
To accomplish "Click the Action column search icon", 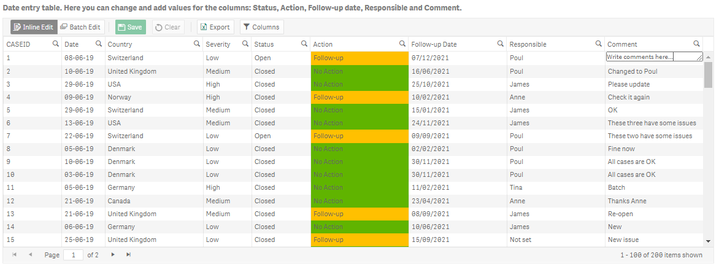I will click(x=402, y=44).
